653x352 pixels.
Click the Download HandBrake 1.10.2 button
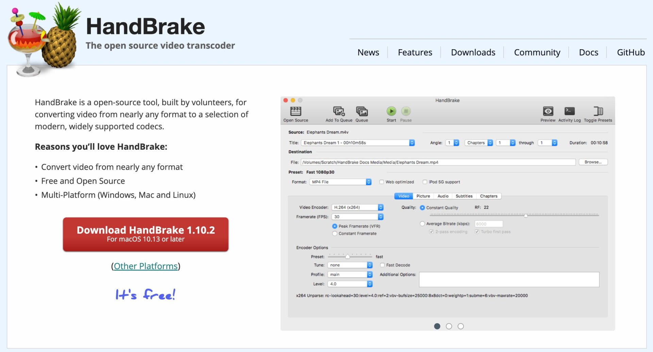pos(146,234)
